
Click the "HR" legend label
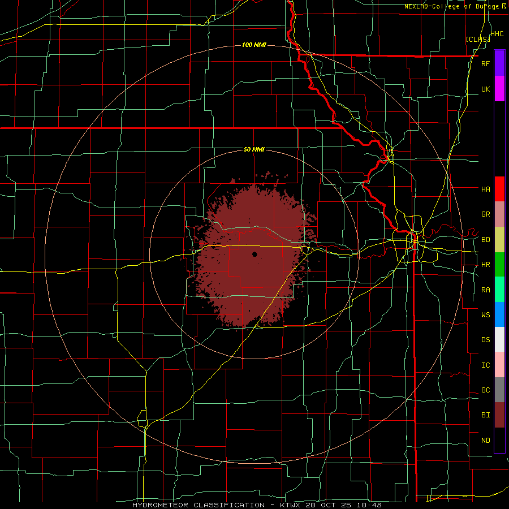486,265
